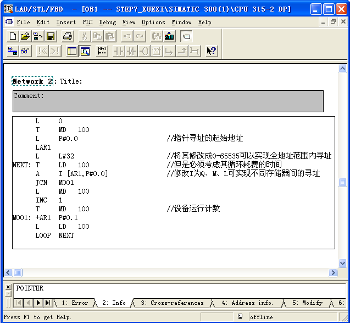Click the JCN M001 code line
The image size is (350, 323).
[x=55, y=183]
